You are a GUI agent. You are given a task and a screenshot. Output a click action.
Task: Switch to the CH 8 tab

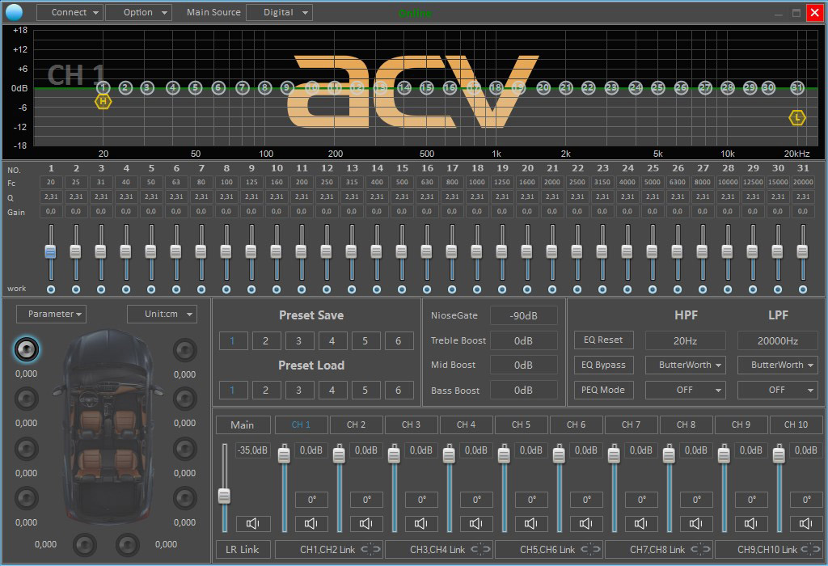coord(686,424)
